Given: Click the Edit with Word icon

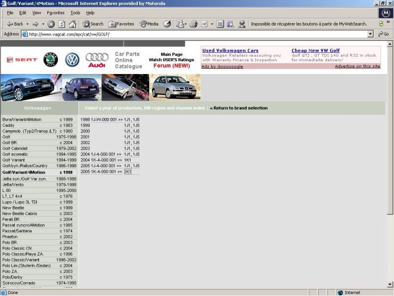Looking at the screenshot, I should tap(204, 24).
